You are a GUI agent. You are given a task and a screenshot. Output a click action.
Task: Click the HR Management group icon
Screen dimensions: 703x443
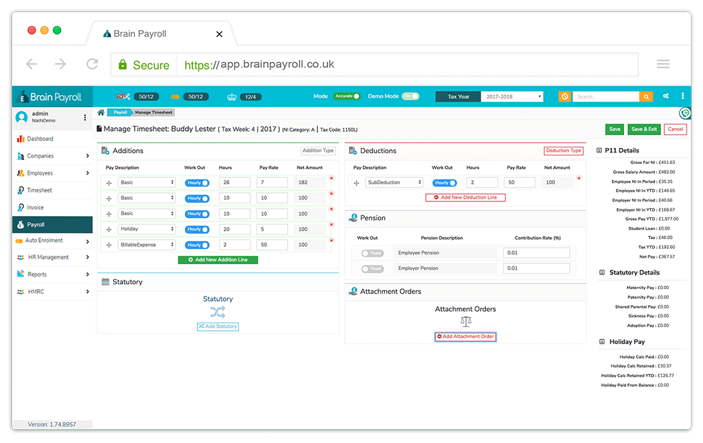(21, 257)
